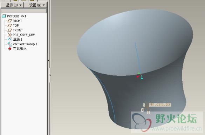Click the empty field above model tree
Image resolution: width=205 pixels, height=135 pixels.
(23, 11)
